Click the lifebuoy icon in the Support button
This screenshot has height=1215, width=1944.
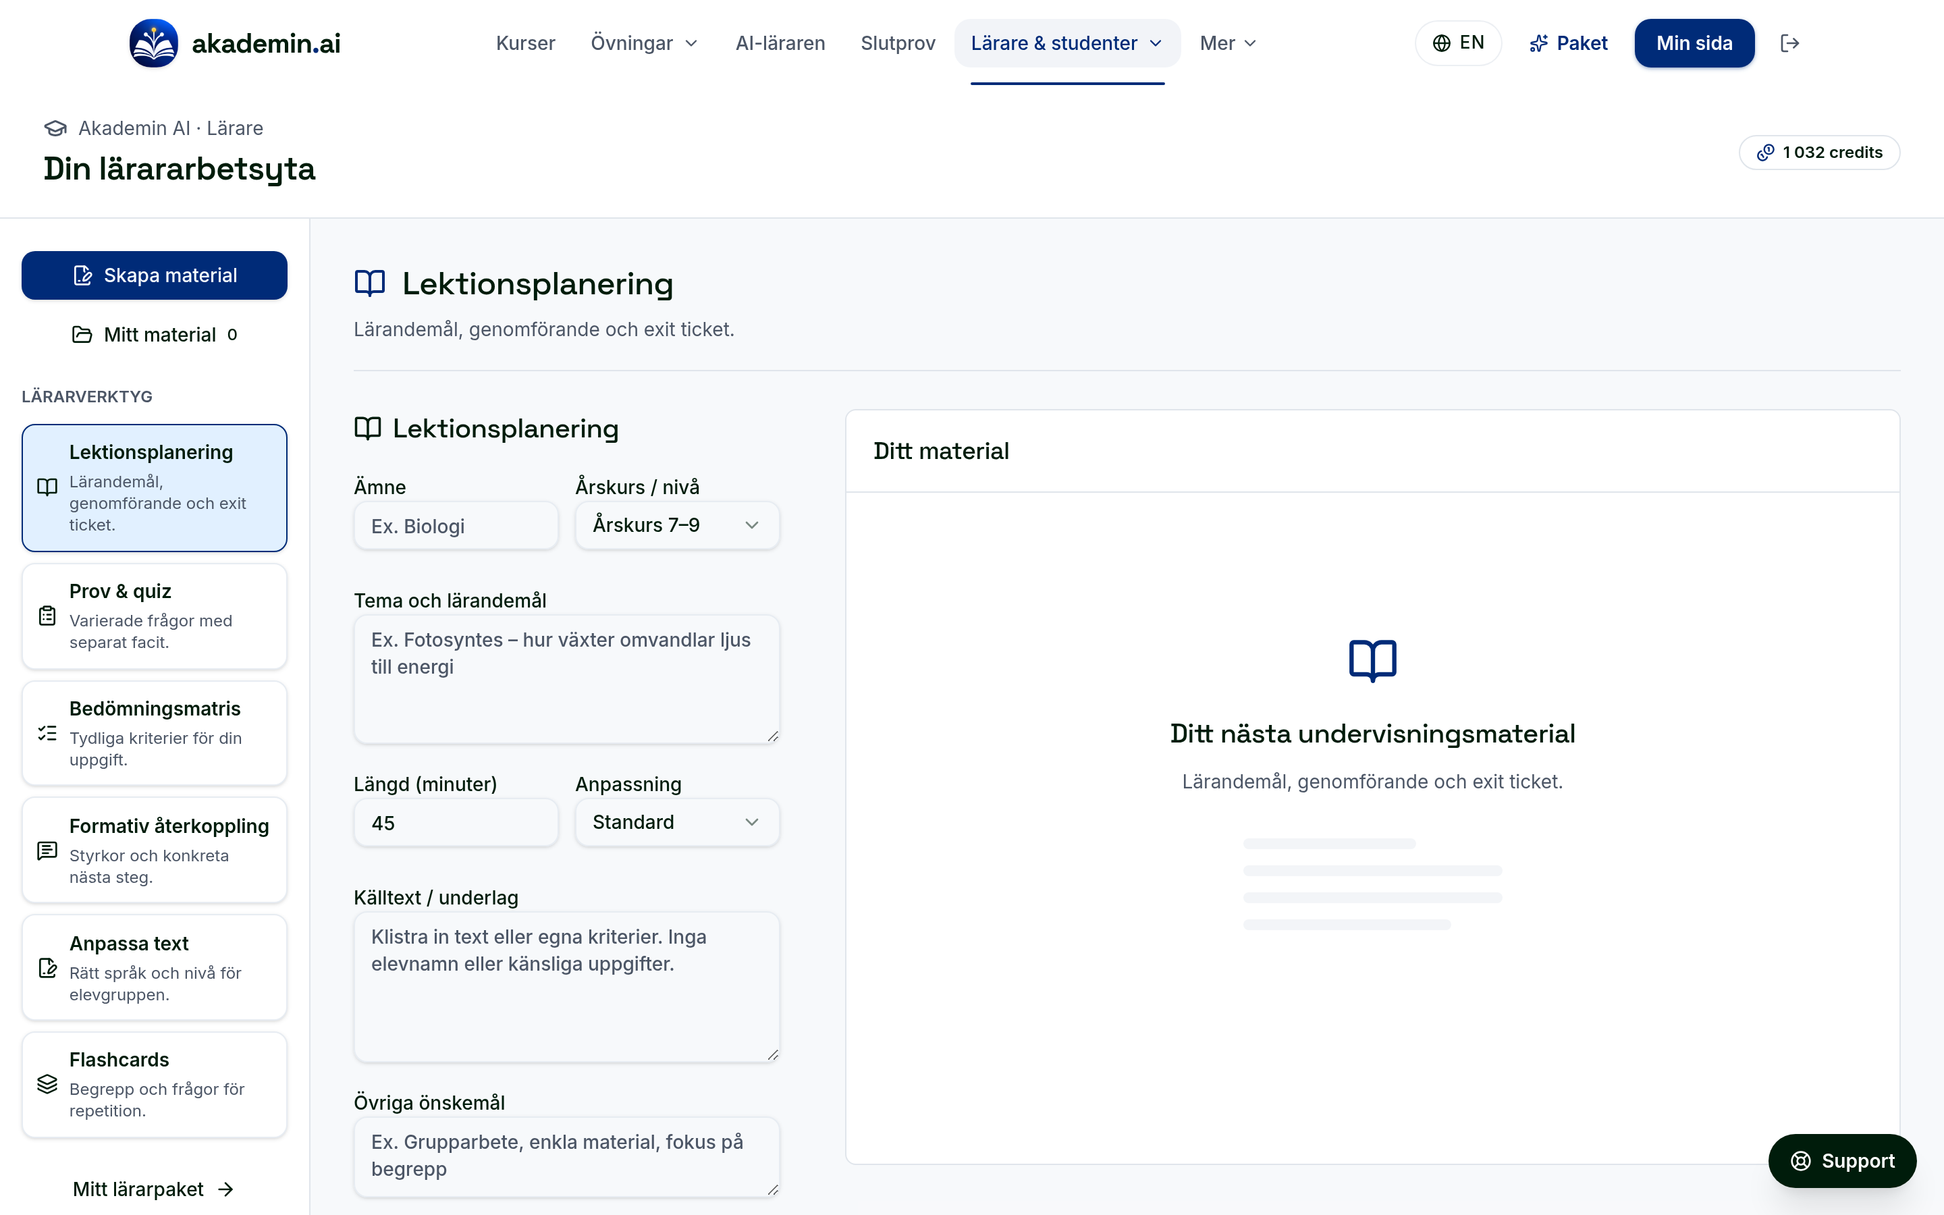(x=1801, y=1161)
